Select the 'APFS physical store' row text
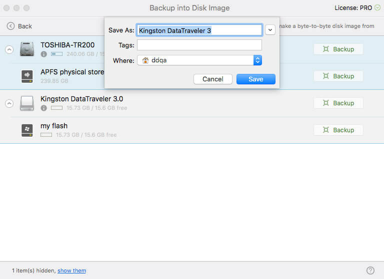Screen dimensions: 384x279 [x=72, y=72]
